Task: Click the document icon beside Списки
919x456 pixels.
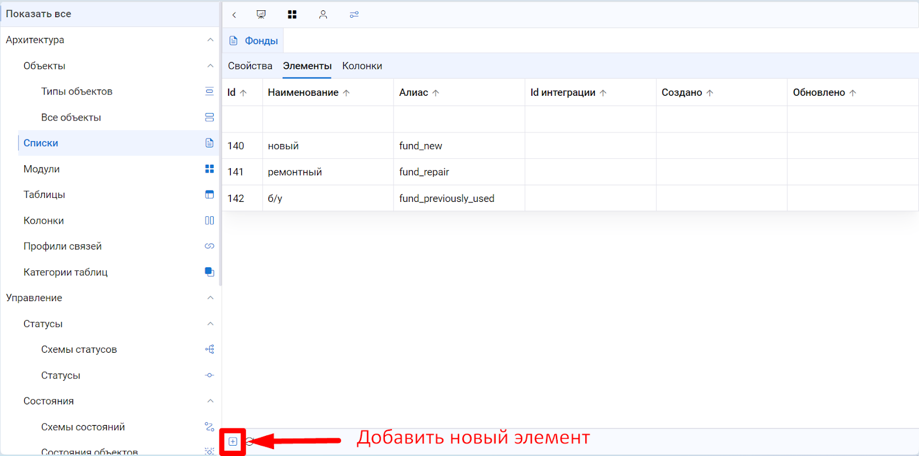Action: pos(210,143)
